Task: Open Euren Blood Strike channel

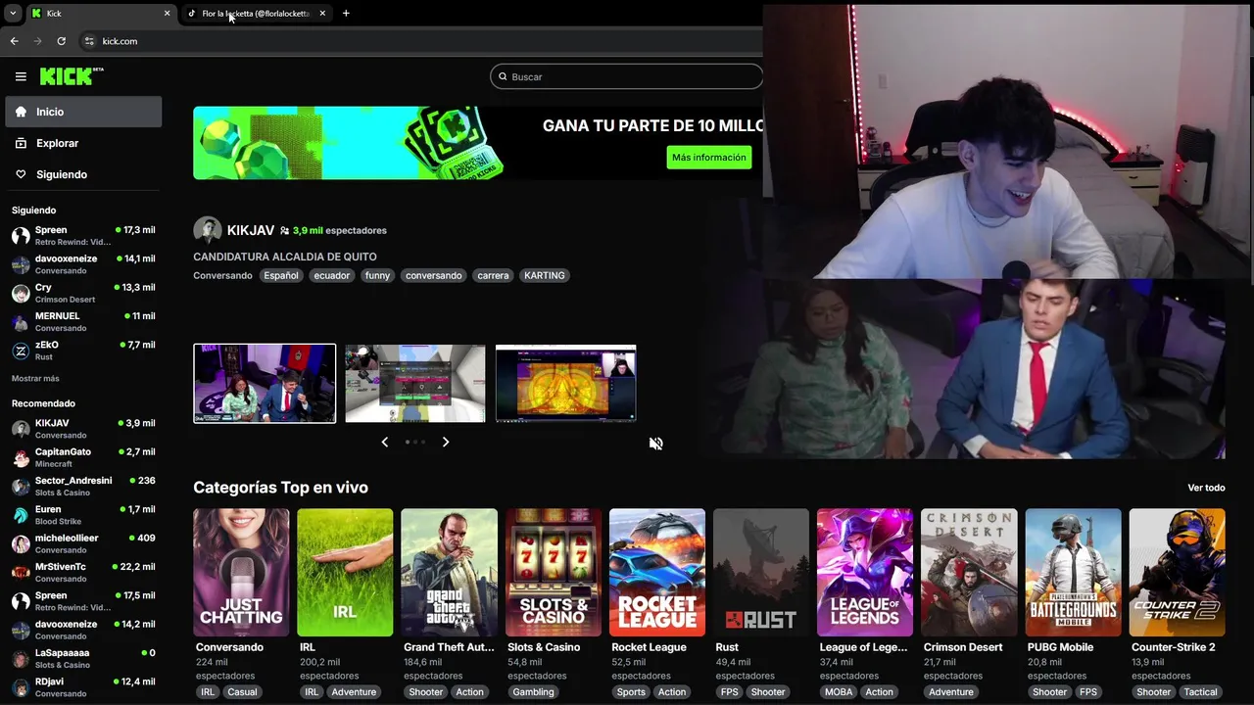Action: pos(83,515)
